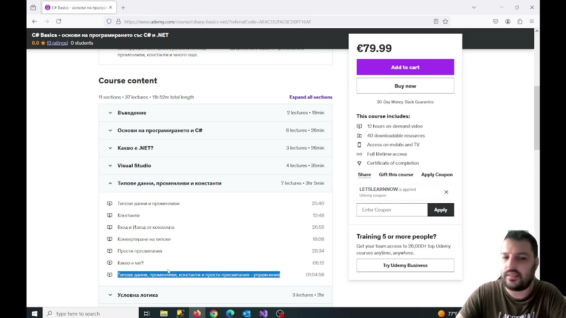Open the Pocket save icon

pos(496,22)
